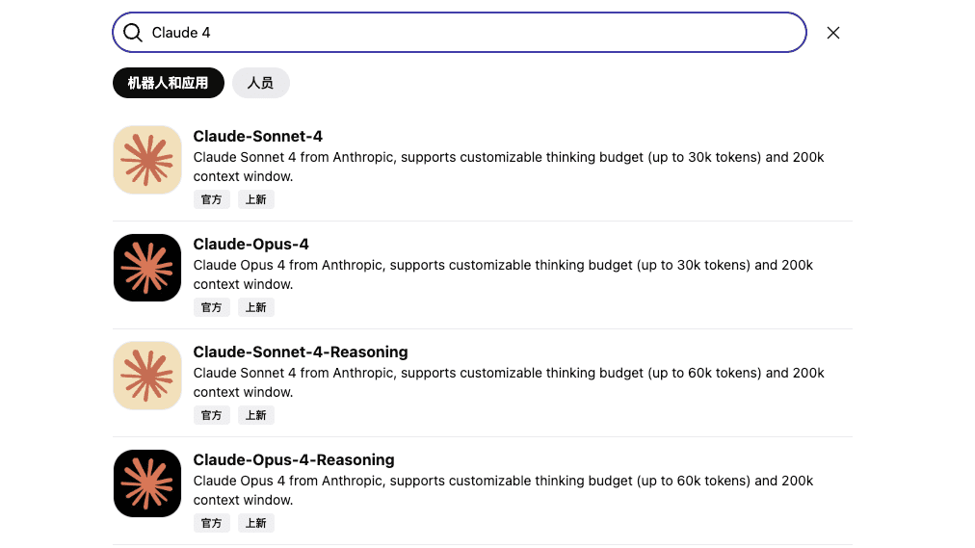Click the 上新 tag under Claude-Opus-4

(255, 307)
